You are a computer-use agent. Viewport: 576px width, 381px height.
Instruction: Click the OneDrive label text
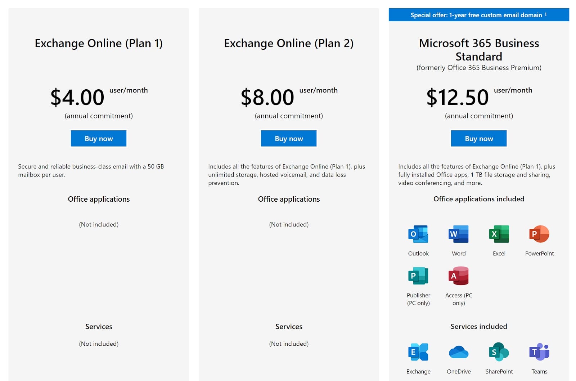459,372
